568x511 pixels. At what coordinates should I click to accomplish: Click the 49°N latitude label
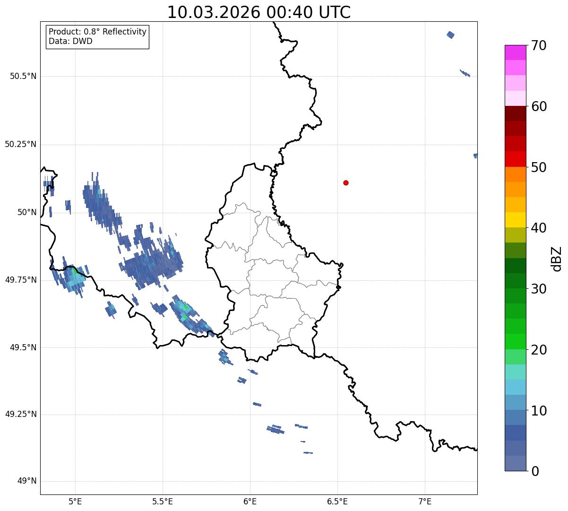pyautogui.click(x=27, y=481)
